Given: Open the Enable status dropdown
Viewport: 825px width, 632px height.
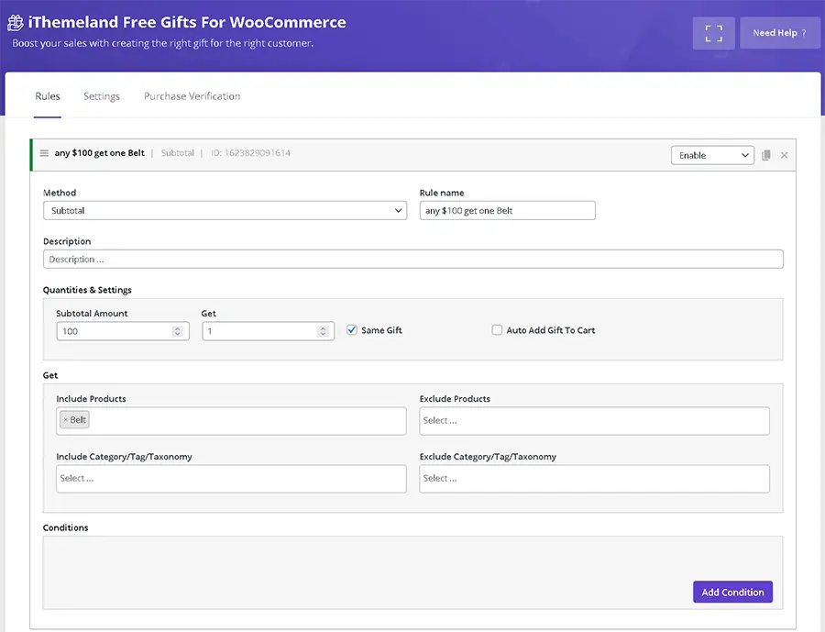Looking at the screenshot, I should (x=712, y=155).
